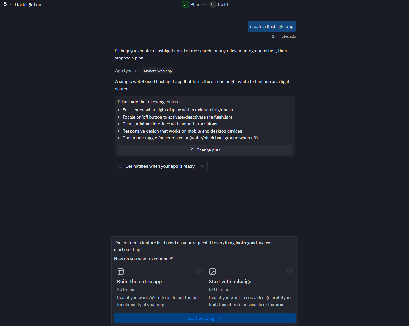Screen dimensions: 409x326
Task: Open the Modern web app type selector
Action: (157, 71)
